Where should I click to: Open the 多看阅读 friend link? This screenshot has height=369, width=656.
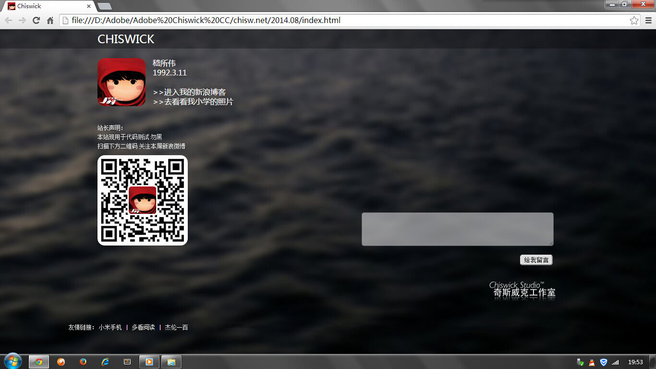click(x=143, y=328)
